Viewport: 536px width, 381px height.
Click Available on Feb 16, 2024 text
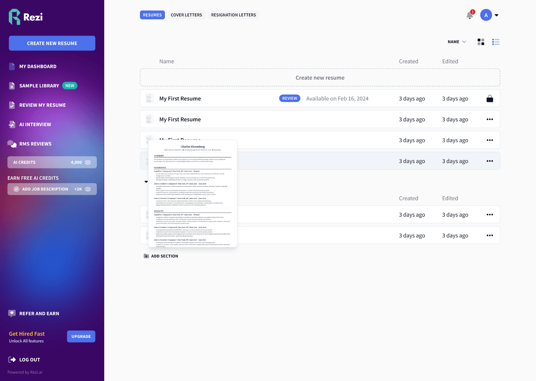click(x=337, y=98)
